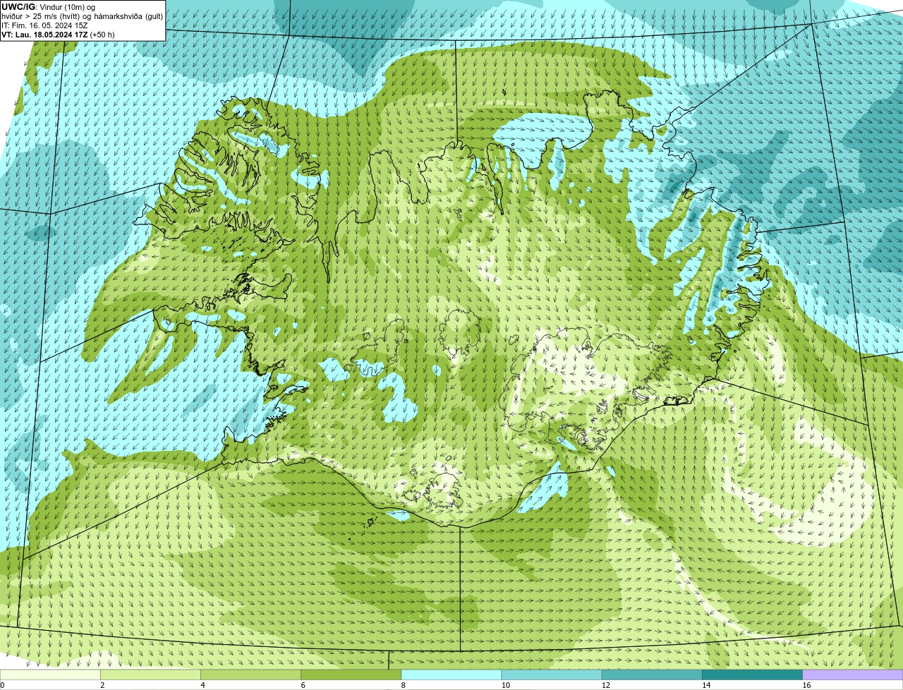Click the '14' scale label
The width and height of the screenshot is (903, 690).
706,685
